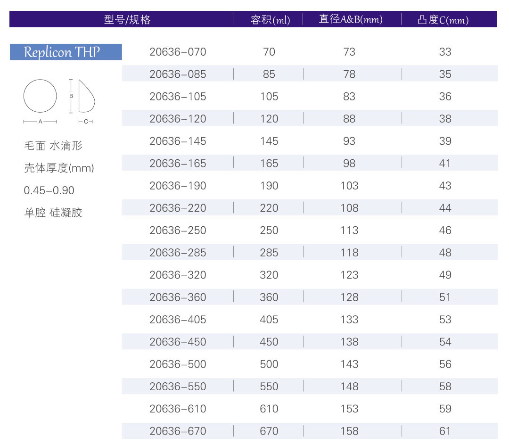
Task: Click the diameter value 108
Action: coord(349,208)
